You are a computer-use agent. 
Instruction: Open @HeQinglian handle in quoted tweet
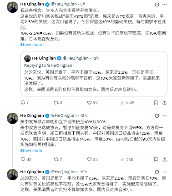[76, 58]
